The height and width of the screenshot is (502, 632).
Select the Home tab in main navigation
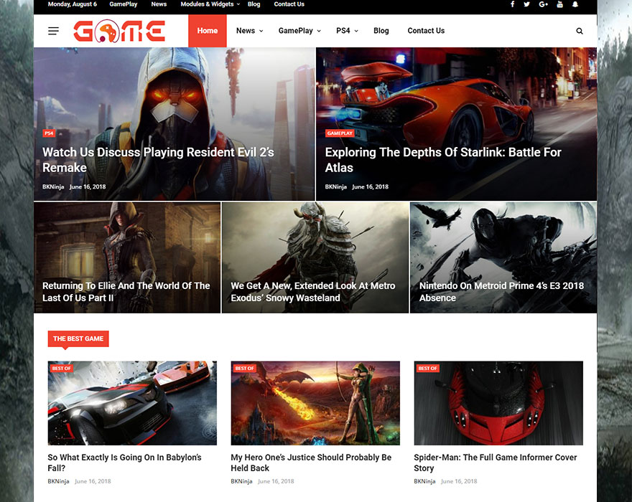point(207,31)
